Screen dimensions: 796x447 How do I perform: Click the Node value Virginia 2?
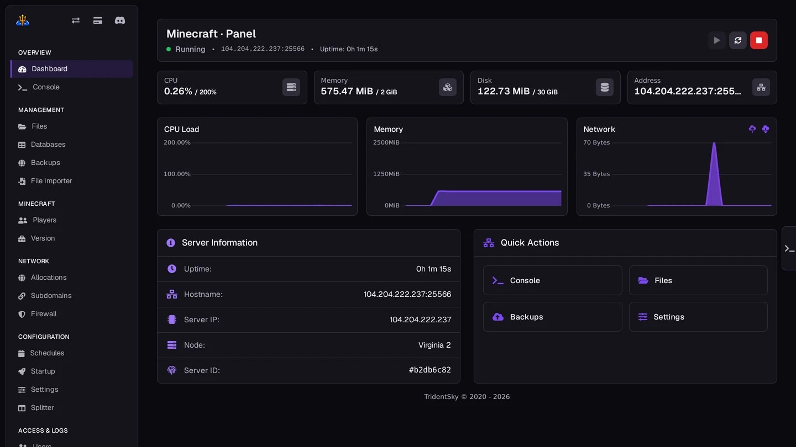[434, 345]
